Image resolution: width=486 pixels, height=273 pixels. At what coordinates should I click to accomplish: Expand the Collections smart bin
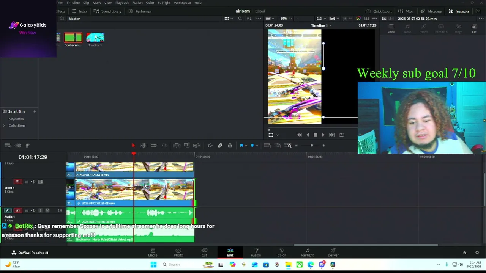click(x=4, y=126)
